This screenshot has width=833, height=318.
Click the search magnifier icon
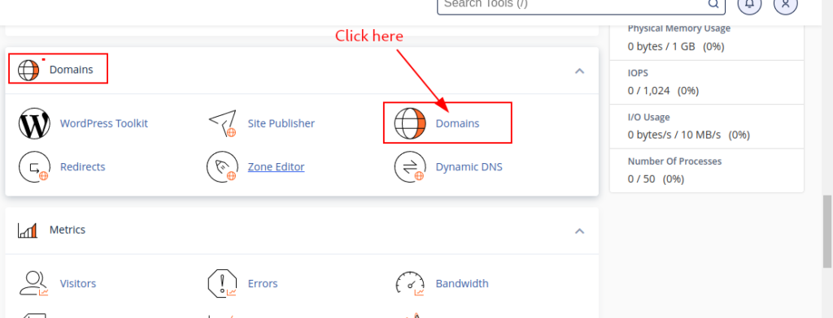click(713, 4)
